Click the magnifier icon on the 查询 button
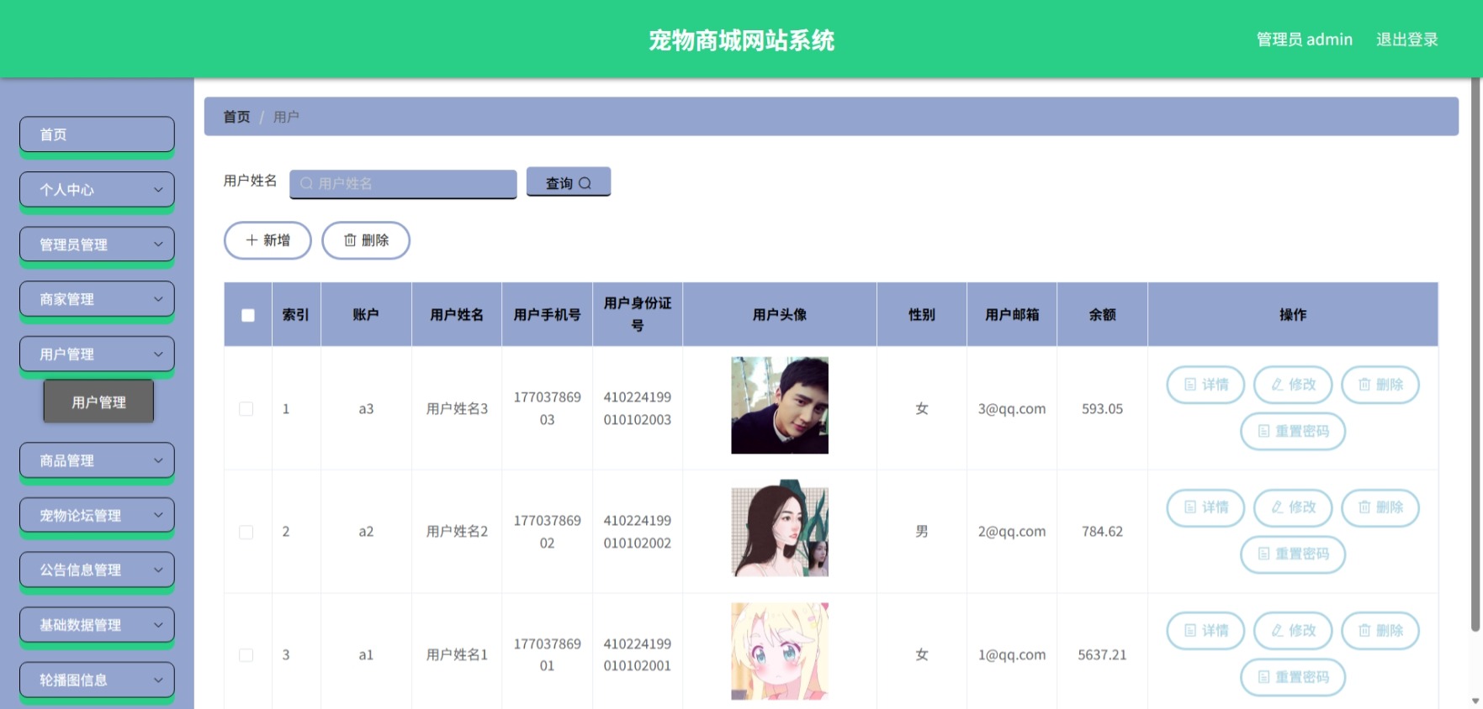 tap(585, 183)
